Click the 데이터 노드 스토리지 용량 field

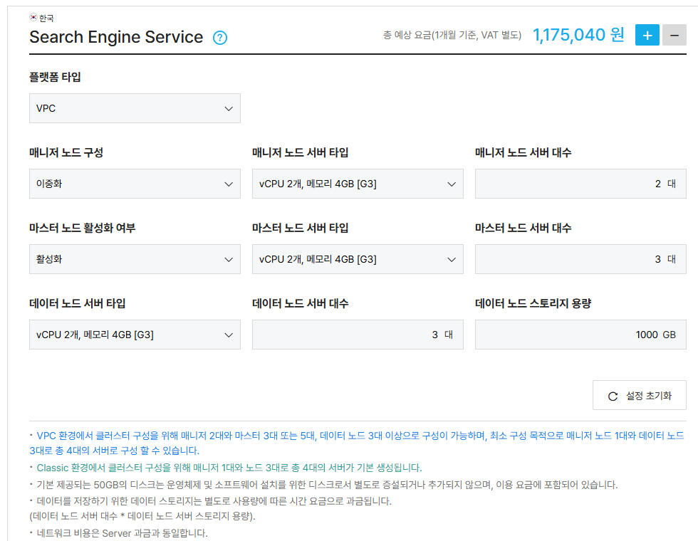click(x=580, y=335)
